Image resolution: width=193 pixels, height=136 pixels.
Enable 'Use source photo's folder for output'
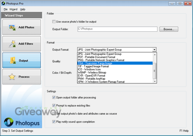click(54, 21)
